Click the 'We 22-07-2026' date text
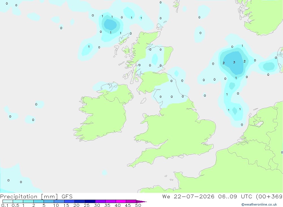The image size is (283, 207). tap(188, 197)
